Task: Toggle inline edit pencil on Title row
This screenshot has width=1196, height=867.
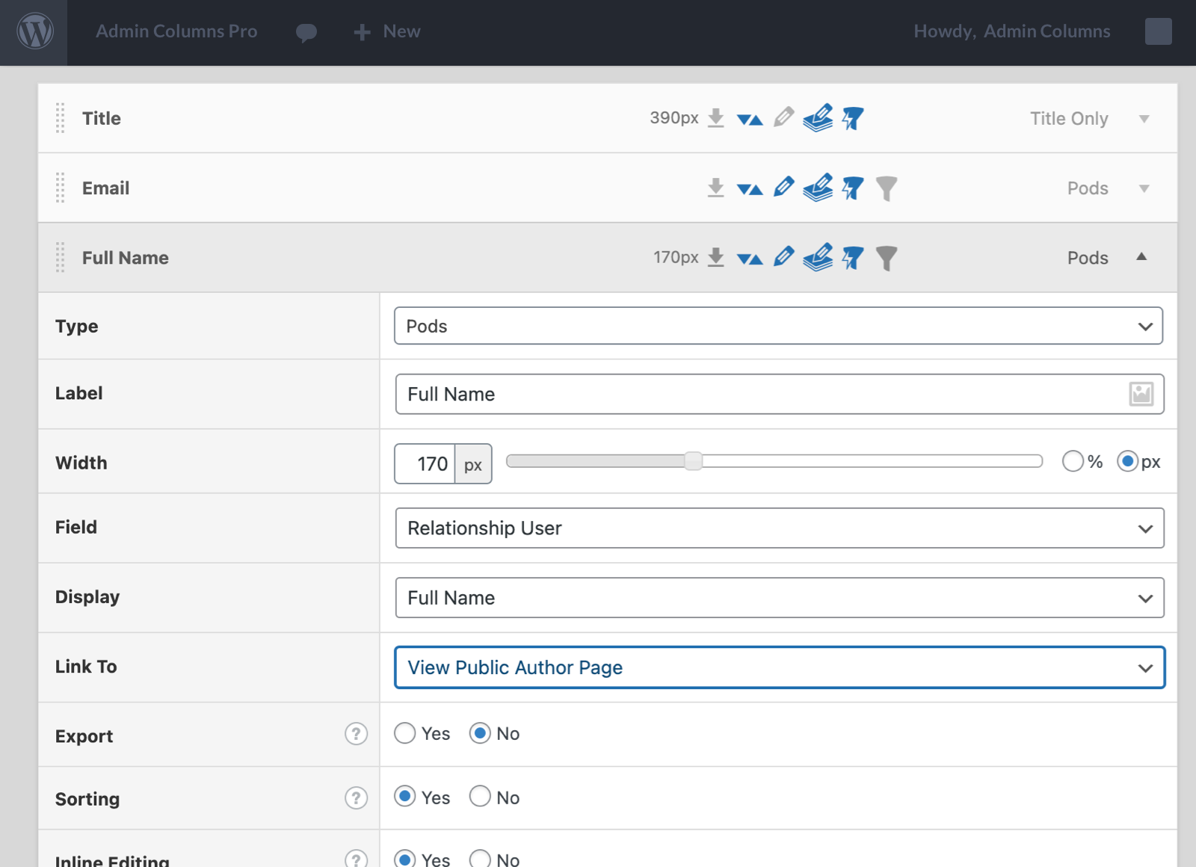Action: click(783, 117)
